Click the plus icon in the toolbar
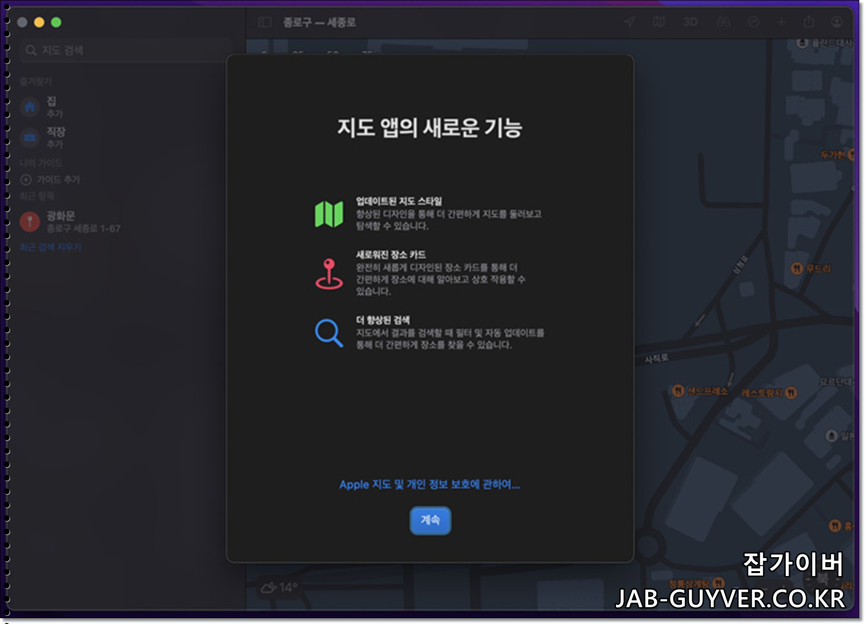The width and height of the screenshot is (865, 624). [x=782, y=23]
